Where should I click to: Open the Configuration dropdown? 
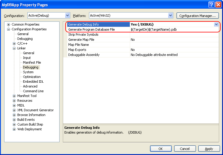(67, 15)
